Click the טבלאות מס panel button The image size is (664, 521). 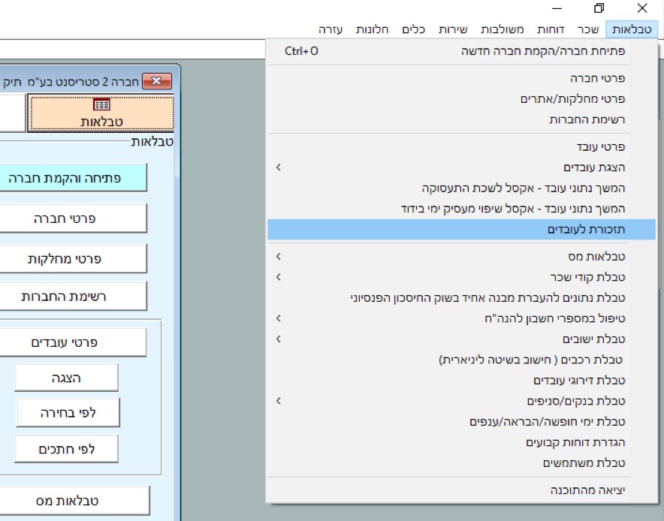74,501
